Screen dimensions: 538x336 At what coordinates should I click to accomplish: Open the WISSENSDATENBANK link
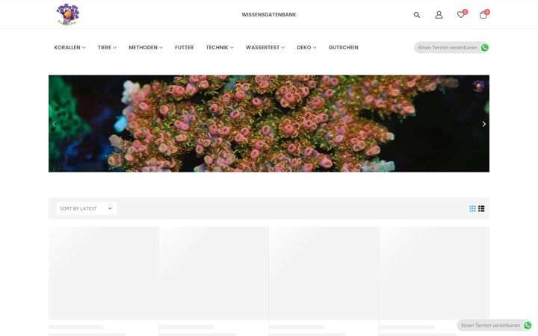pos(269,15)
